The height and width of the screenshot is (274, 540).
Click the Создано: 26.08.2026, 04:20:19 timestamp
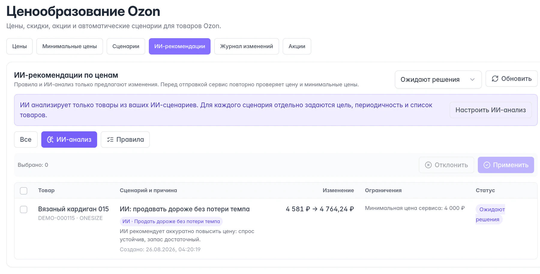(x=160, y=249)
